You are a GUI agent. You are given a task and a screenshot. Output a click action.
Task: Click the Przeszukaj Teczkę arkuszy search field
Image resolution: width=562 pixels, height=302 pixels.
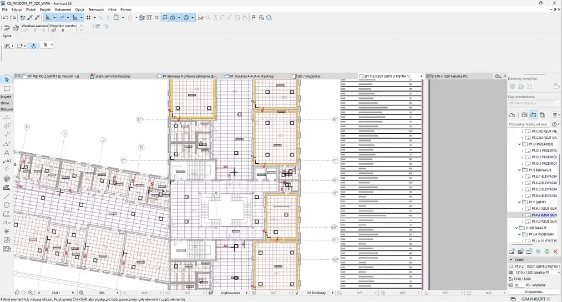[529, 124]
